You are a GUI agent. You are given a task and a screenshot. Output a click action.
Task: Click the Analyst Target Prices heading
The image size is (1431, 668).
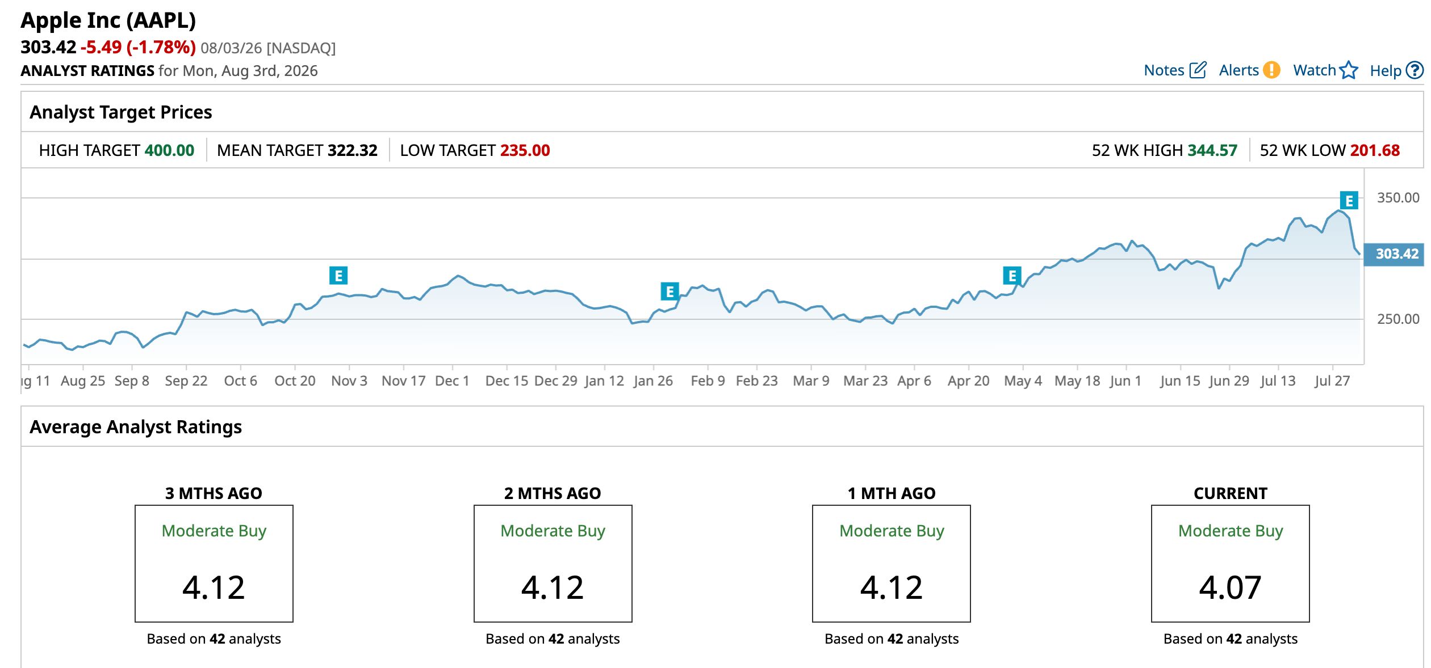[121, 112]
